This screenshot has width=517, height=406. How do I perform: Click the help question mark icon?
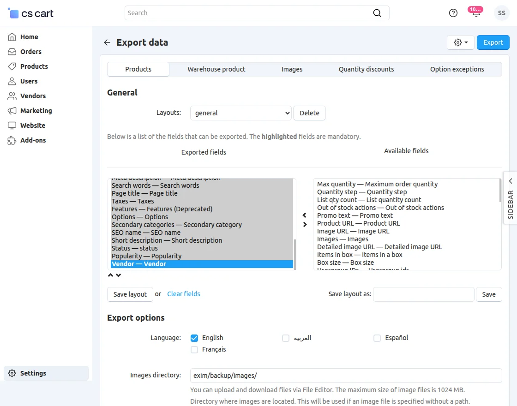click(x=453, y=13)
